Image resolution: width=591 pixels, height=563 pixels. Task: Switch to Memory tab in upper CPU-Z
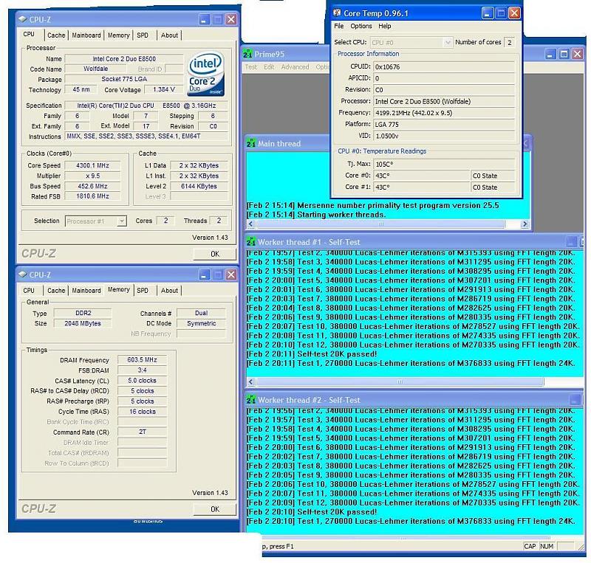[119, 35]
